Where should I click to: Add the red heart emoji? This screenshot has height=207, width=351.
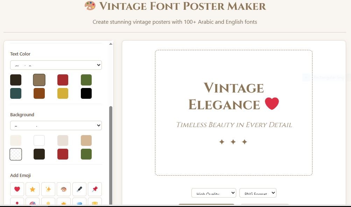coord(17,189)
